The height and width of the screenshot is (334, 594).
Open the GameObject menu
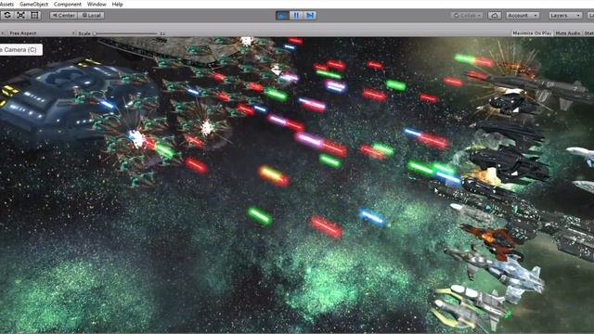pos(33,4)
